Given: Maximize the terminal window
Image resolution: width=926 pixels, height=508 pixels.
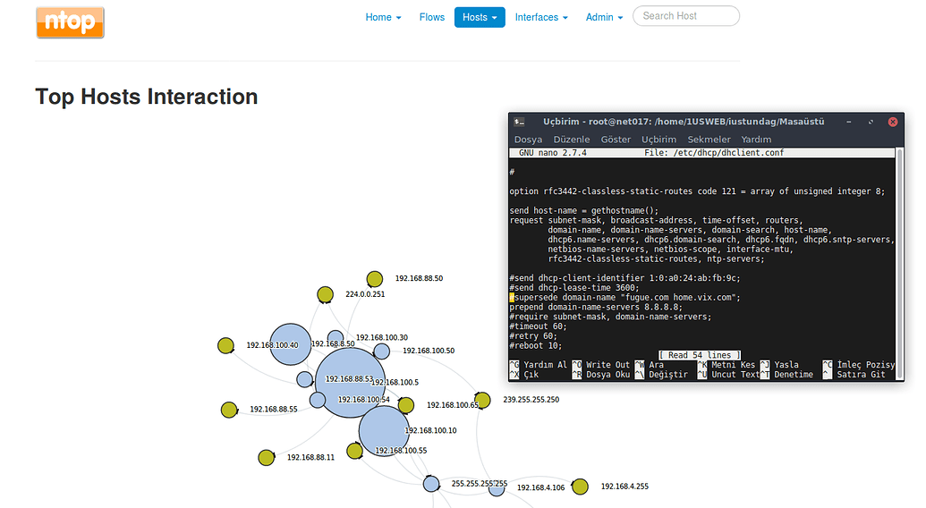Looking at the screenshot, I should 870,122.
